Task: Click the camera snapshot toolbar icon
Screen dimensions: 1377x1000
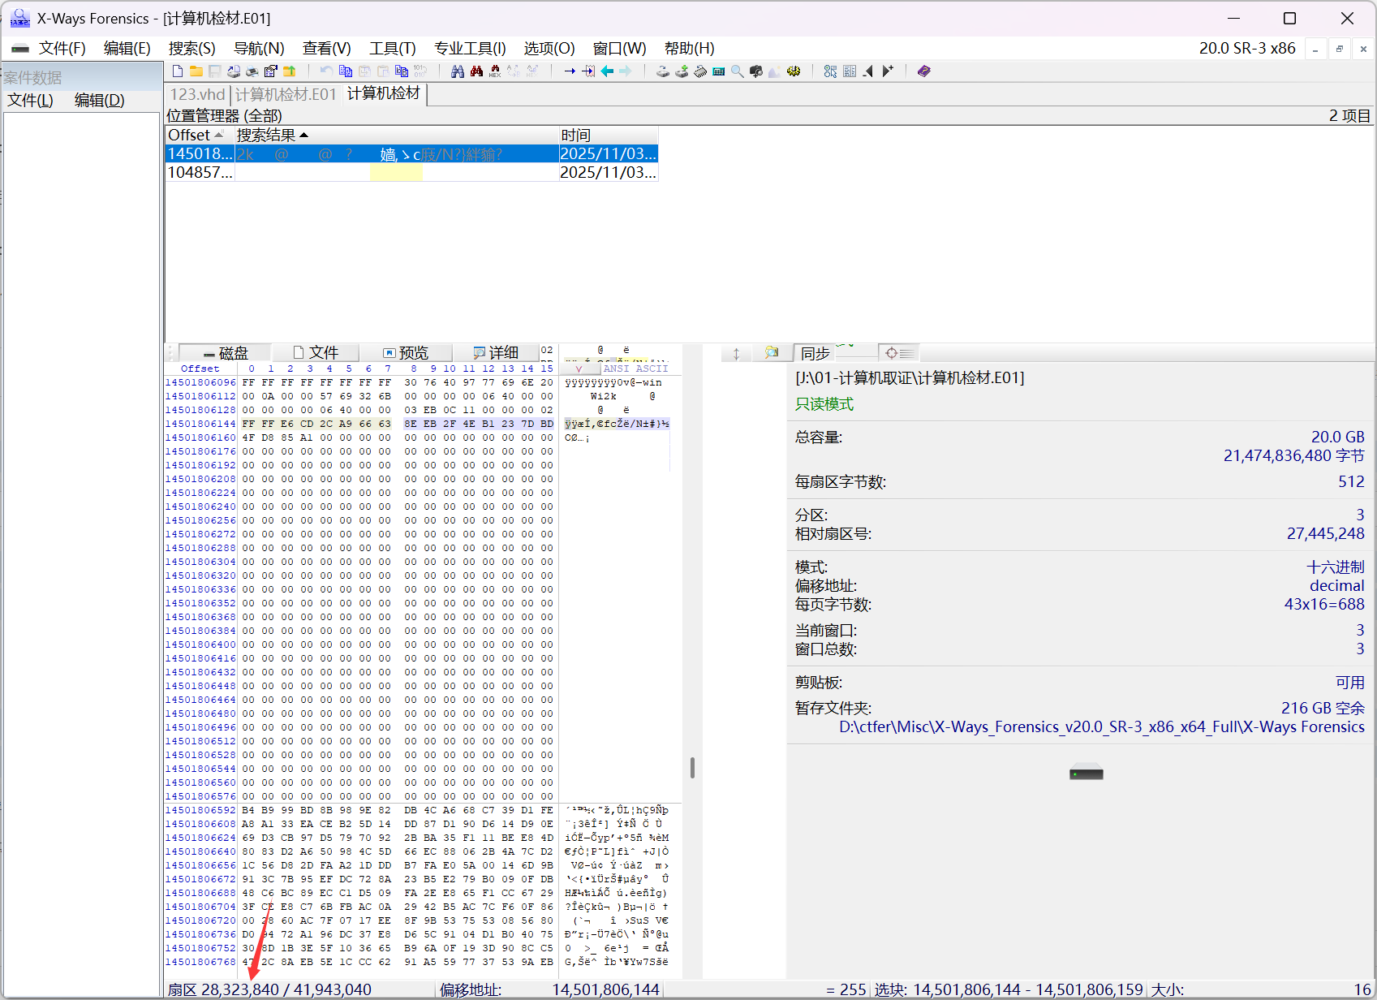Action: (x=756, y=71)
